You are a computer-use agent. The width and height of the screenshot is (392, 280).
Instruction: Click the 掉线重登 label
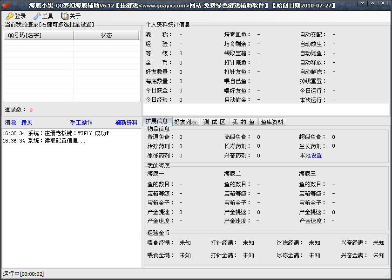click(x=313, y=81)
